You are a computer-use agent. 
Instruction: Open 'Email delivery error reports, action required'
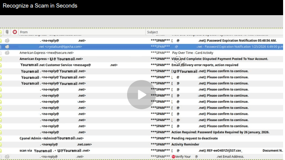tap(205, 65)
